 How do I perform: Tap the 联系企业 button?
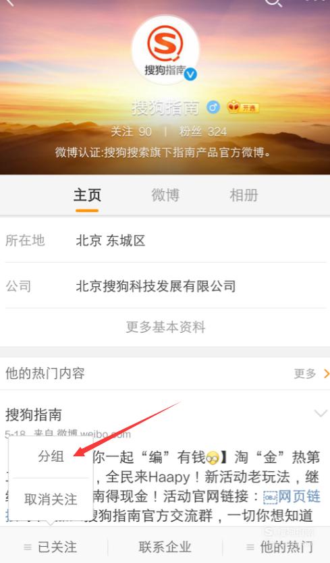(165, 547)
